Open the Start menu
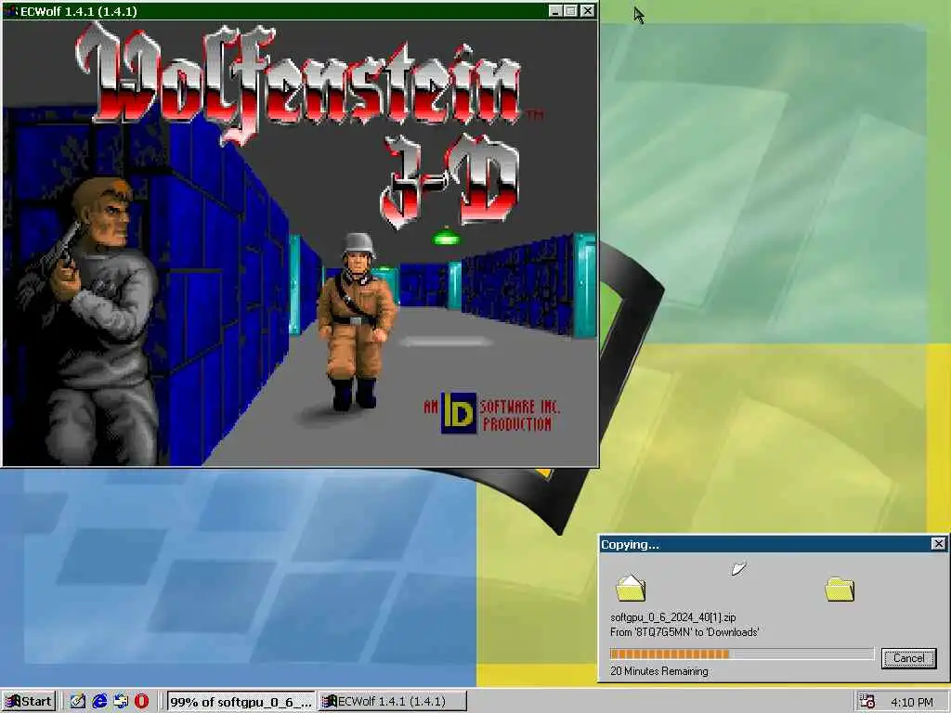The width and height of the screenshot is (951, 713). point(29,702)
